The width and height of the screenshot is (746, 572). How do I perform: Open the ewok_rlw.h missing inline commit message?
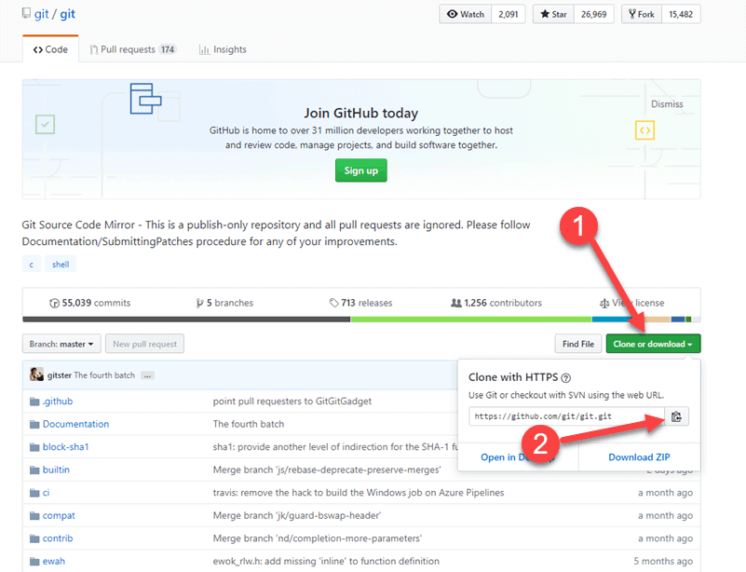[x=326, y=562]
